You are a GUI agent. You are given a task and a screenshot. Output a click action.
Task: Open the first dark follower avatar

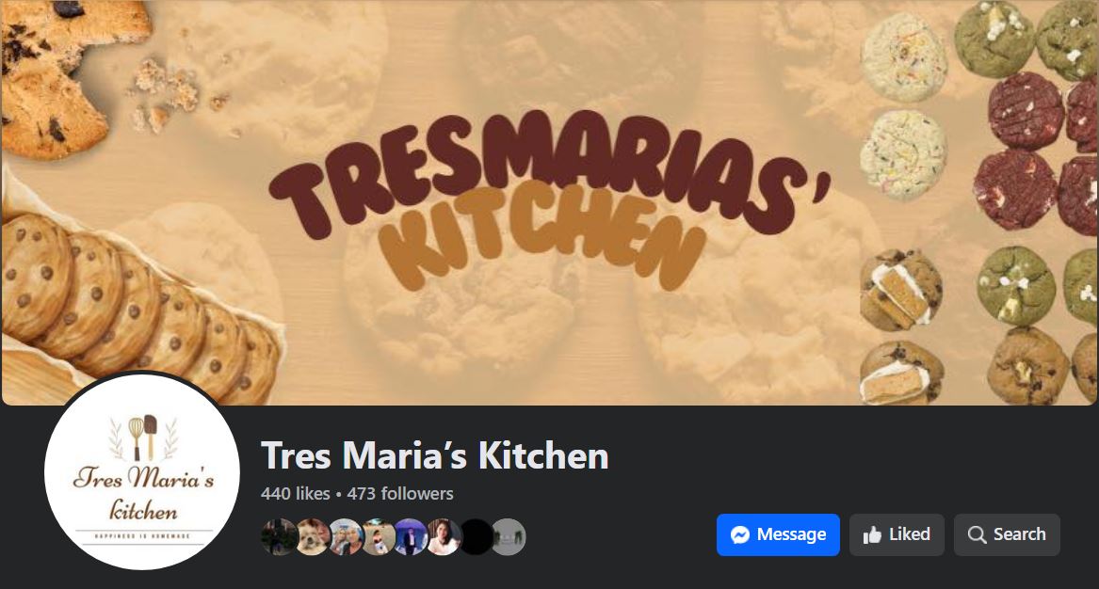279,537
